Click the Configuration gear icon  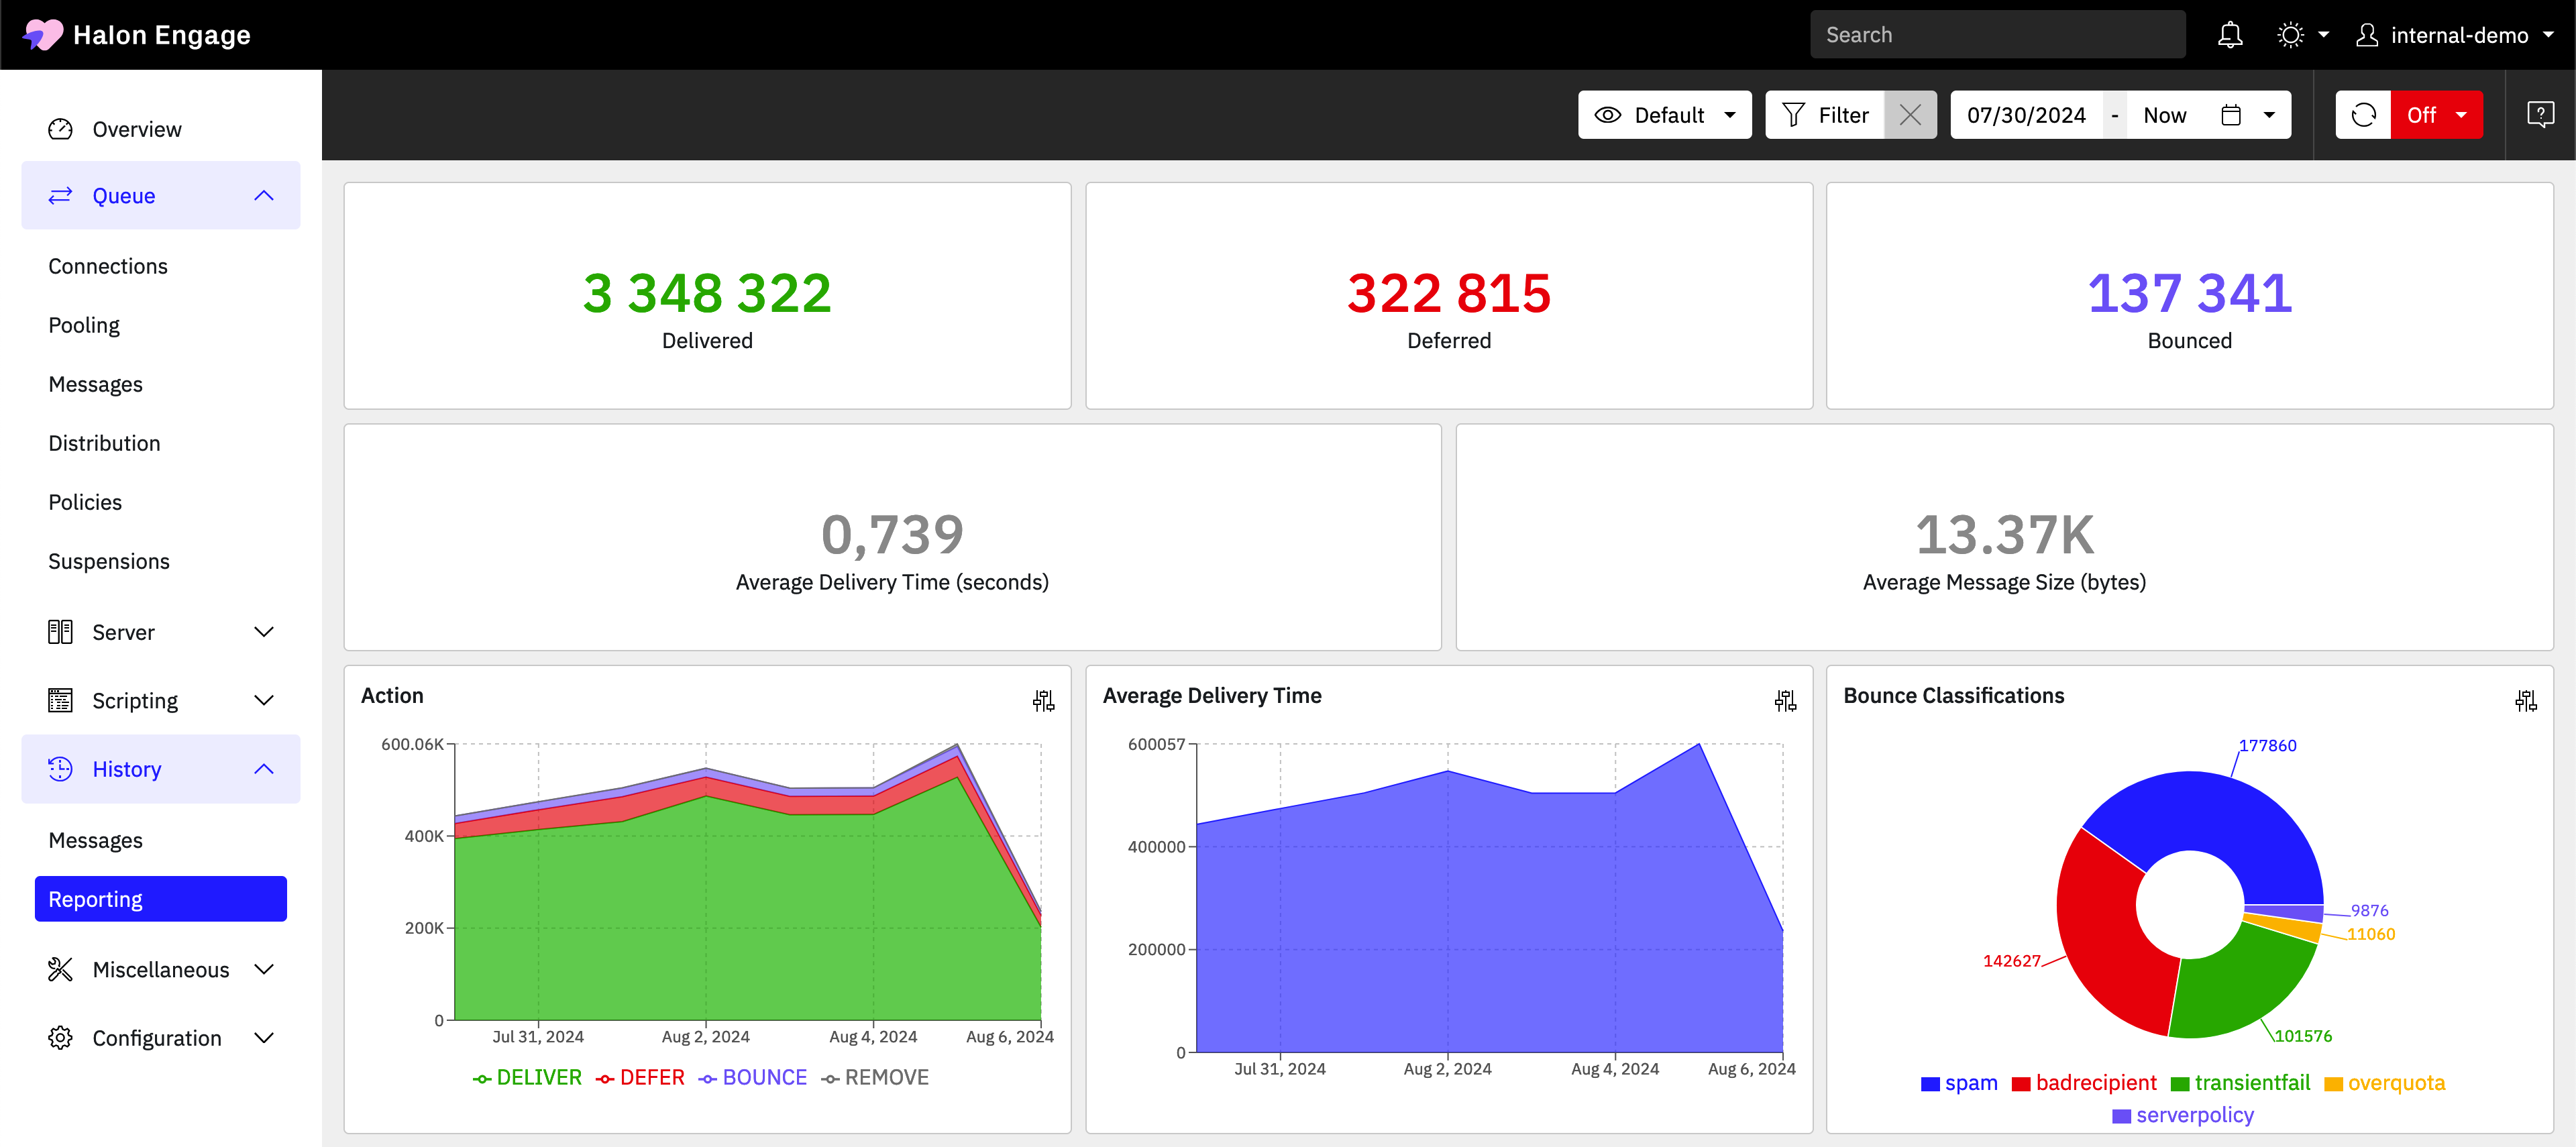(60, 1038)
